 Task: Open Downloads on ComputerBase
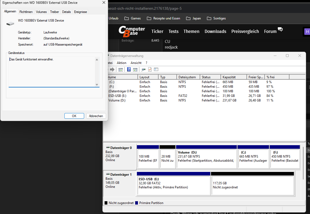(215, 31)
